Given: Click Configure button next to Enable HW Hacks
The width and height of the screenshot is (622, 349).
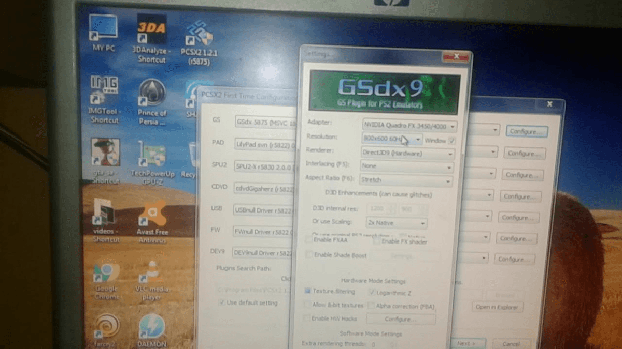Looking at the screenshot, I should [401, 319].
